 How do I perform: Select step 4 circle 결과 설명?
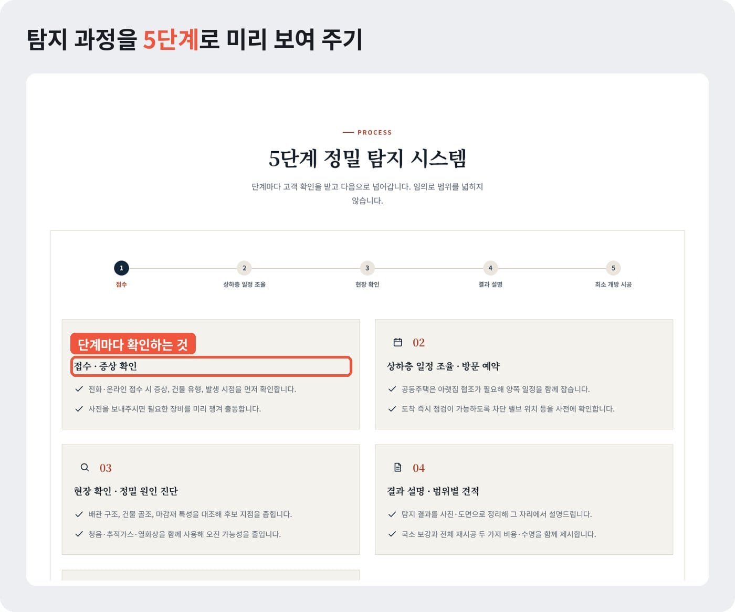point(490,268)
